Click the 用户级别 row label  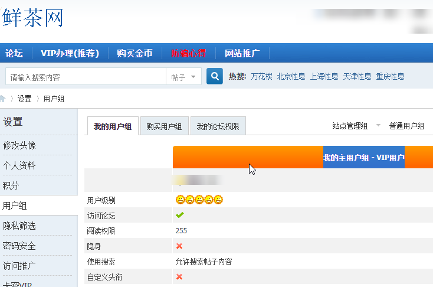click(101, 200)
